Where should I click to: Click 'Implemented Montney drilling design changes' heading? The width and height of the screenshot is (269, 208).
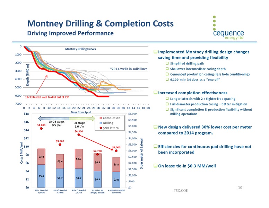pos(203,55)
